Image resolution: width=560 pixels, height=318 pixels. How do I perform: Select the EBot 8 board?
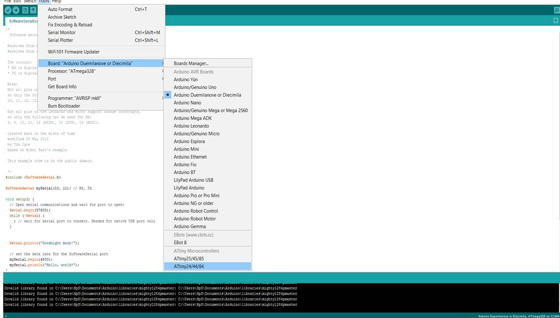click(207, 243)
